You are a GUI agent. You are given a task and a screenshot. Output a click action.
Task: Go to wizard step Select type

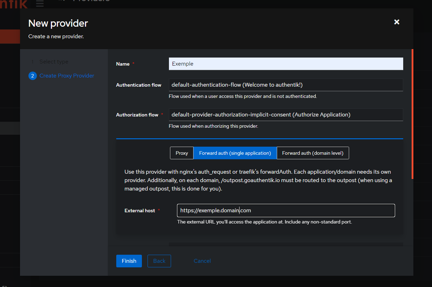point(54,62)
